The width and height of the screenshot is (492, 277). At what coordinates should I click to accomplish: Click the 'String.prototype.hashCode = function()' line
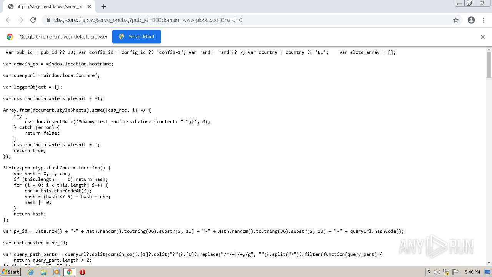click(57, 168)
